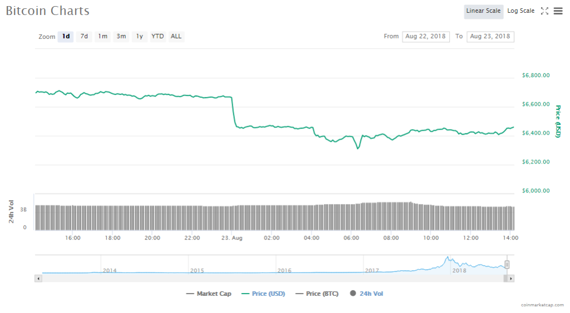
Task: Zoom chart to 1y
Action: click(x=139, y=37)
